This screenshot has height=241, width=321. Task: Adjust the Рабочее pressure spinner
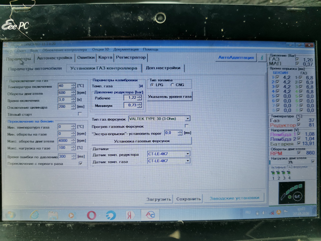coord(139,98)
